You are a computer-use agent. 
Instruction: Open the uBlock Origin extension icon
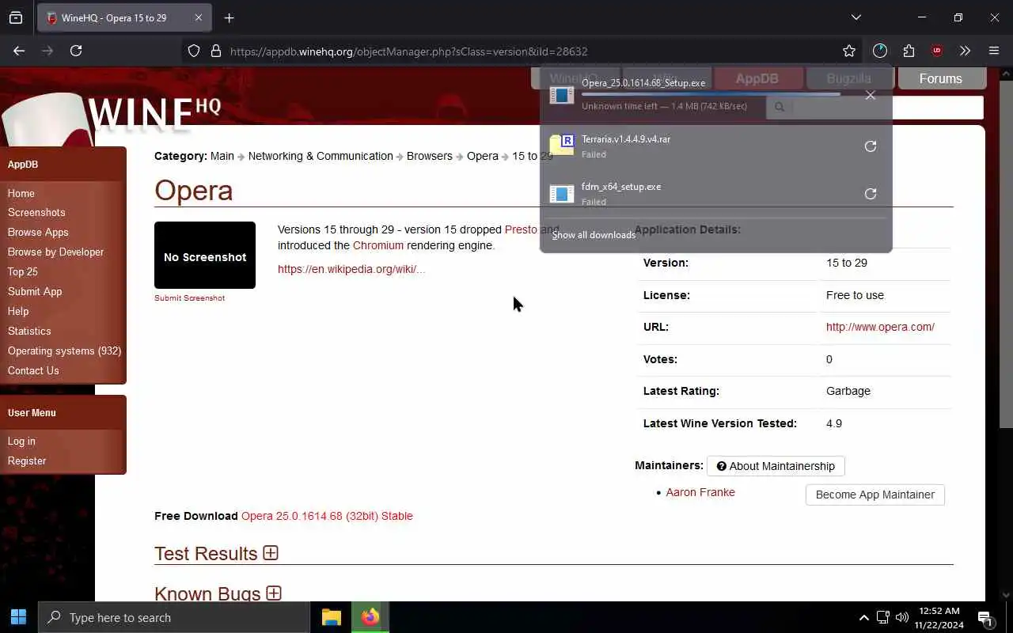(x=937, y=51)
